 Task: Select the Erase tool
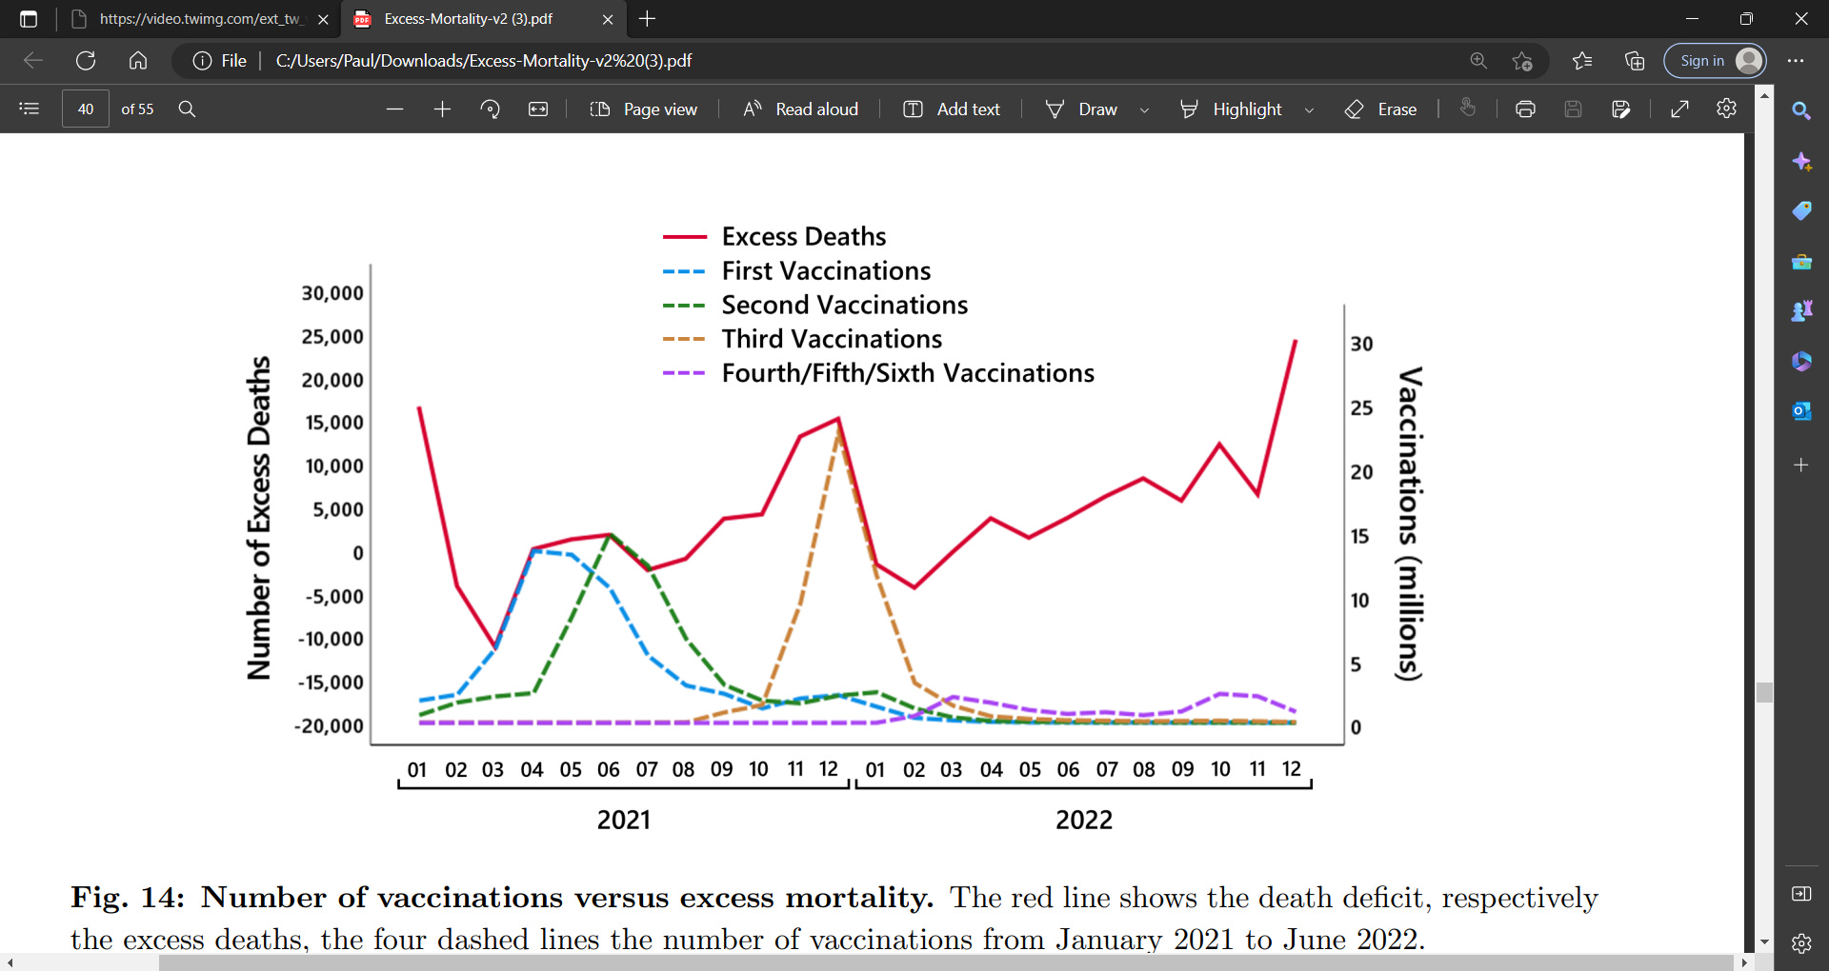tap(1381, 109)
